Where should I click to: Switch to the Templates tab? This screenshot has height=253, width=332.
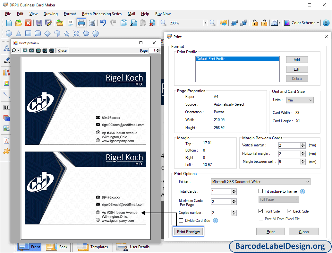92,247
